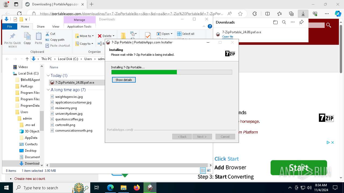Open more options in Downloads panel
The image size is (344, 193).
293,22
